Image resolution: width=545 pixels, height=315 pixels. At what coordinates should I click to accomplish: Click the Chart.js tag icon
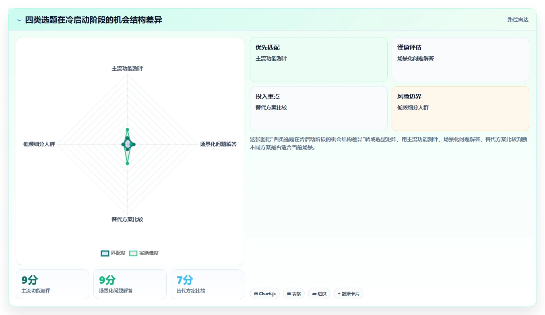256,294
